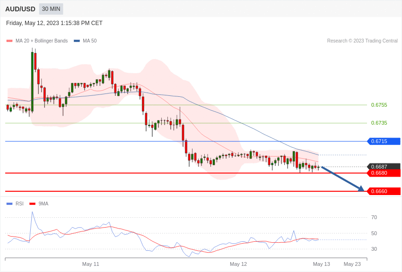
Task: Select the 'MA 20 + Bollinger Bands' legend label
Action: pos(42,41)
